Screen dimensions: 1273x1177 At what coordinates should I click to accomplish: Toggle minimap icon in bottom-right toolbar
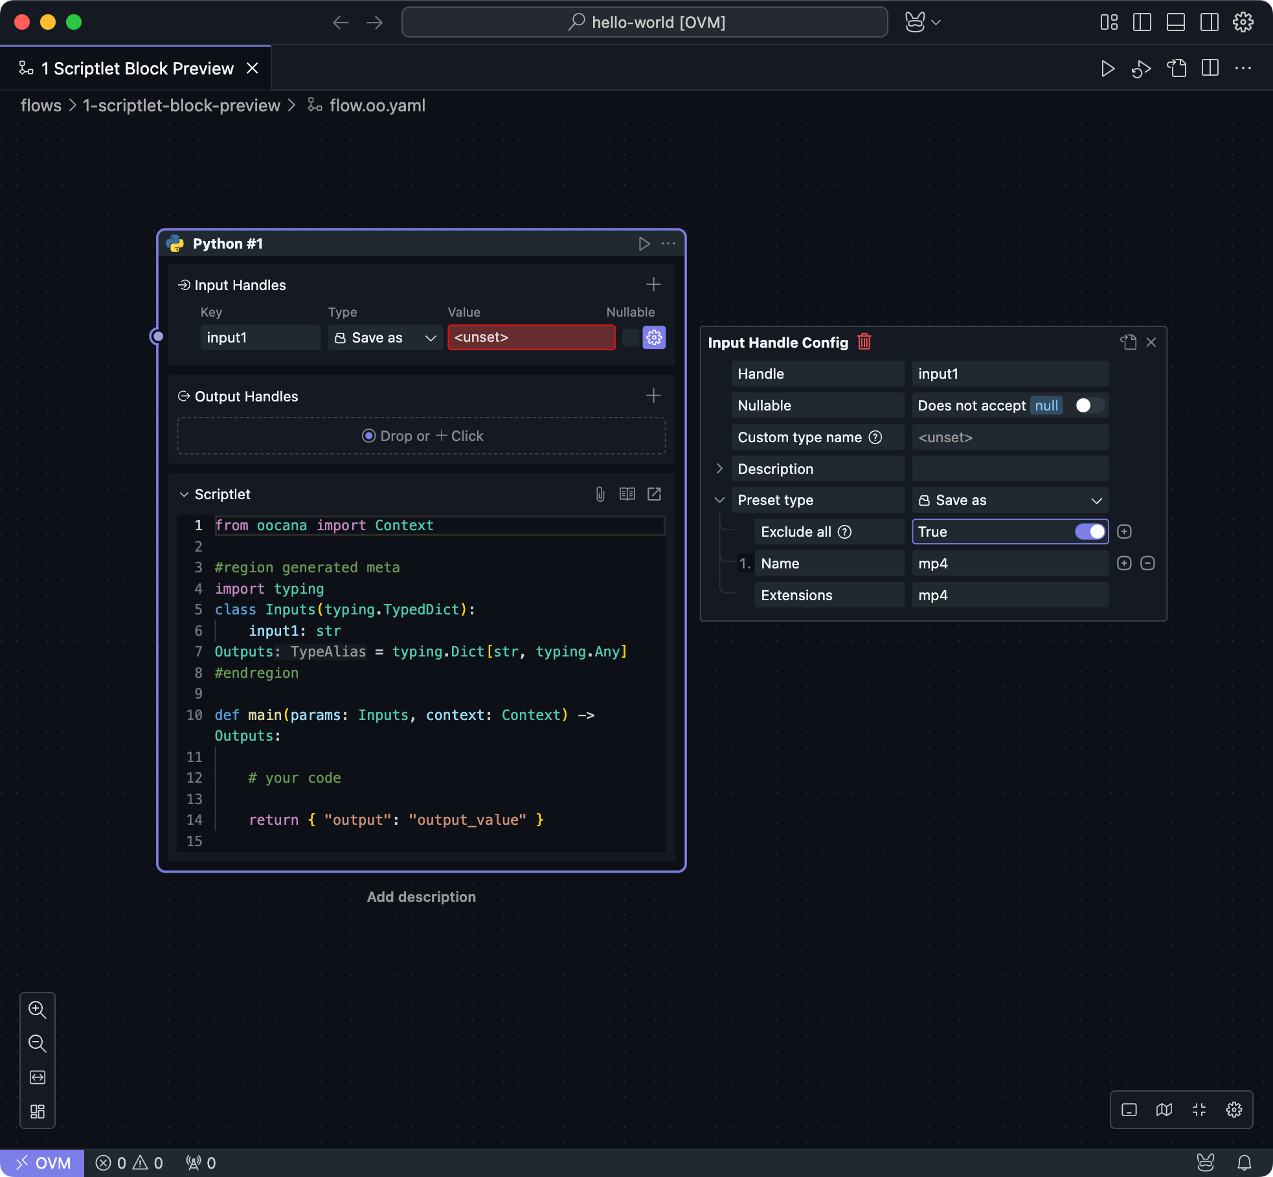click(x=1164, y=1110)
